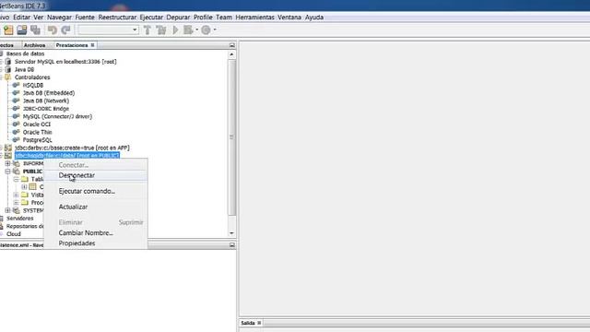Click the Build Project hammer icon
The height and width of the screenshot is (332, 590).
pos(147,30)
